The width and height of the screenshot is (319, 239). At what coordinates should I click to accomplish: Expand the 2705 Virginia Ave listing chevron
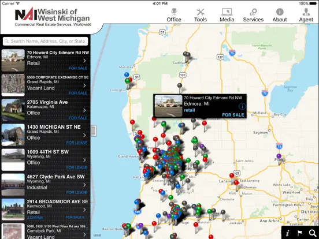pyautogui.click(x=84, y=110)
